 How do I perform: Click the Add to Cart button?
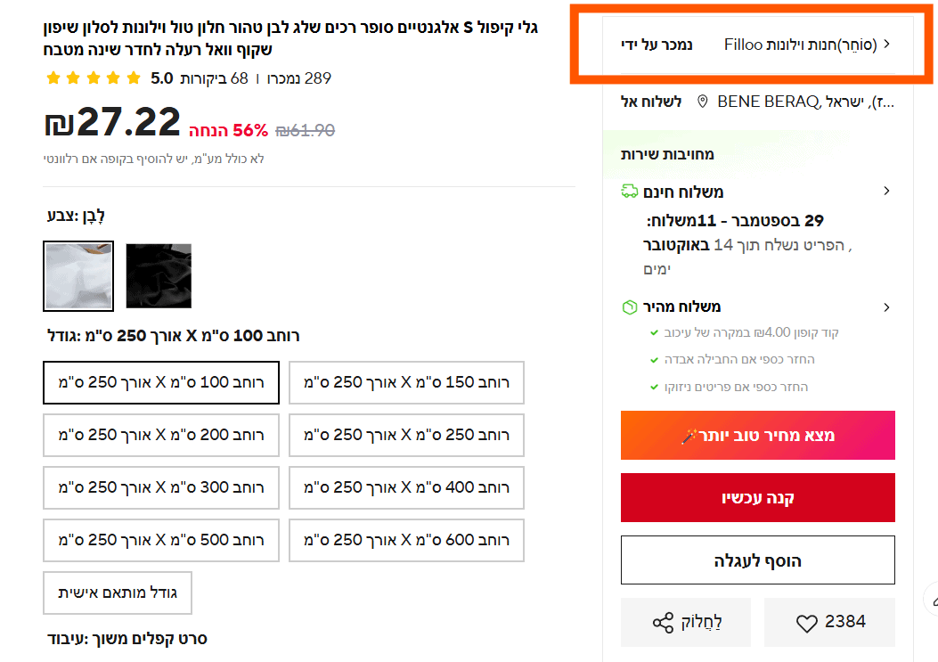pyautogui.click(x=757, y=560)
